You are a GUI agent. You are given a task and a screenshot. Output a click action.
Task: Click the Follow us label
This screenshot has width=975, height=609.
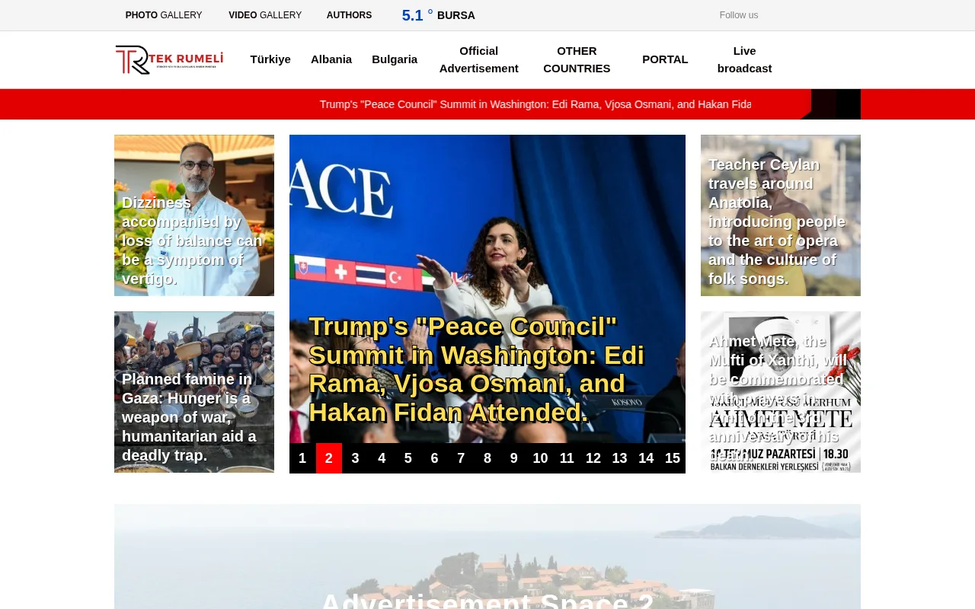pyautogui.click(x=737, y=15)
